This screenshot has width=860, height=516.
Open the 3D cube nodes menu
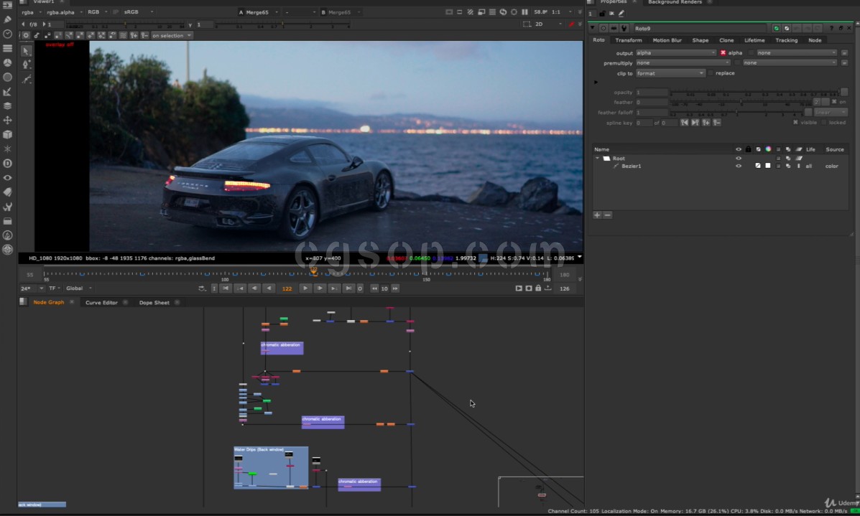[x=8, y=134]
